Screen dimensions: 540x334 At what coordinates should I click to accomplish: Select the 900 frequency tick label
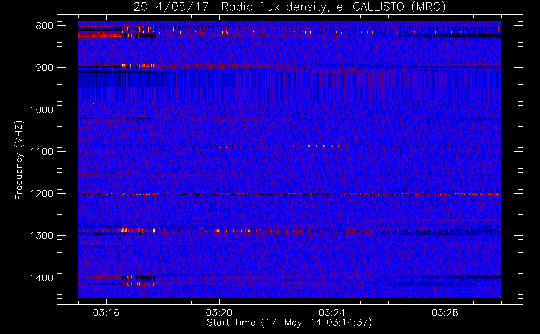[45, 68]
